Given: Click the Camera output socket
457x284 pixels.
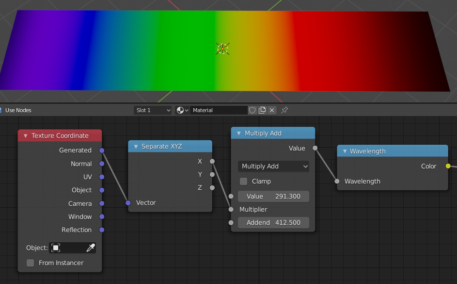Looking at the screenshot, I should tap(102, 203).
